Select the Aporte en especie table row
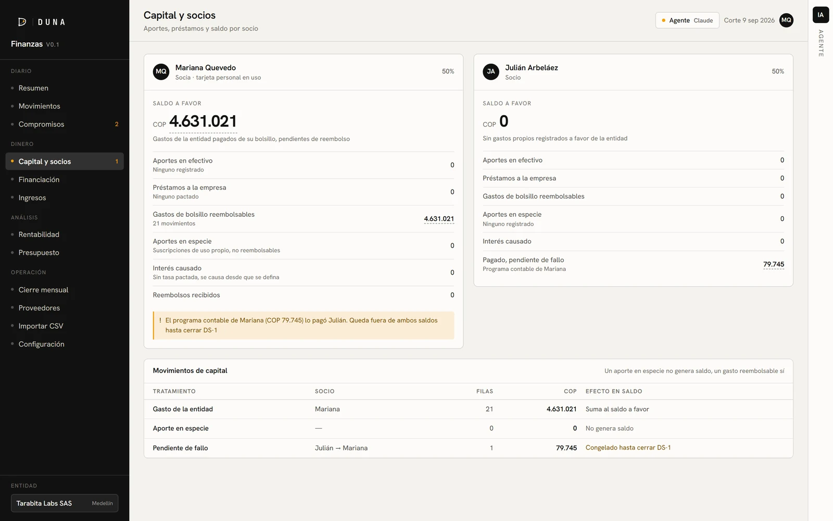The width and height of the screenshot is (833, 521). click(x=468, y=429)
